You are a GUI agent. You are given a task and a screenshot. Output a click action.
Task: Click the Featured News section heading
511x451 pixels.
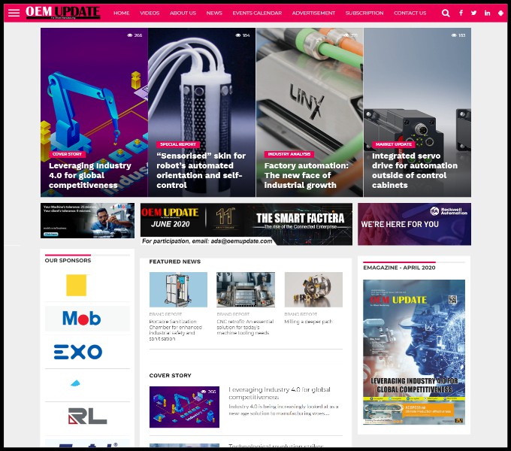pos(174,262)
